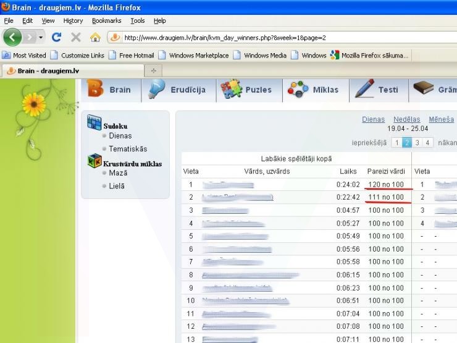Viewport: 457px width, 343px height.
Task: Click the stop loading X icon
Action: [x=76, y=38]
